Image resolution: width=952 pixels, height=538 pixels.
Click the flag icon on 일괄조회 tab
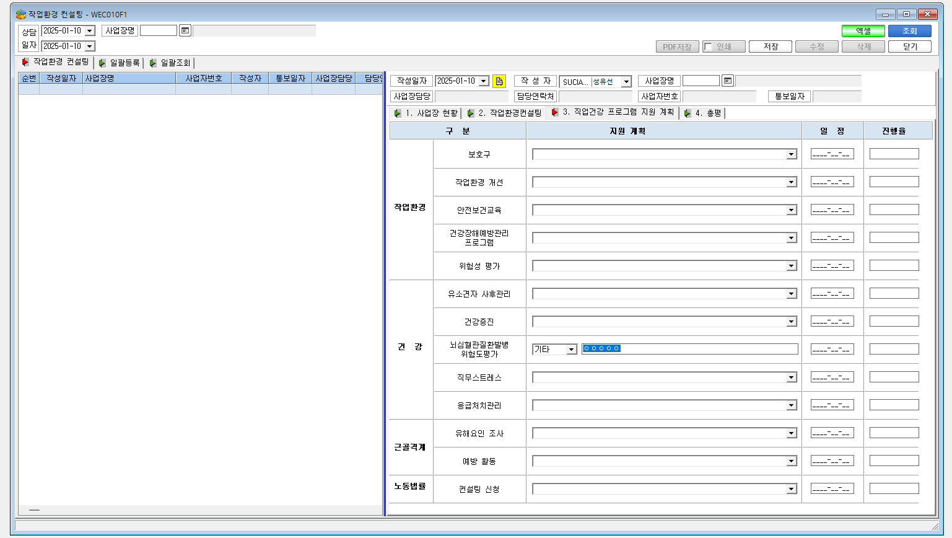153,63
